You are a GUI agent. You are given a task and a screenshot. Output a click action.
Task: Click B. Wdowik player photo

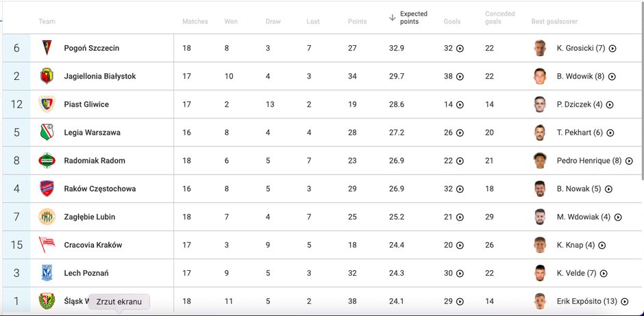pyautogui.click(x=540, y=76)
